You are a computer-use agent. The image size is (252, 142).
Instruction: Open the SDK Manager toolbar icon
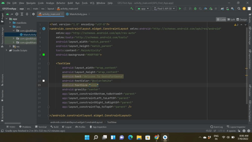pyautogui.click(x=232, y=9)
